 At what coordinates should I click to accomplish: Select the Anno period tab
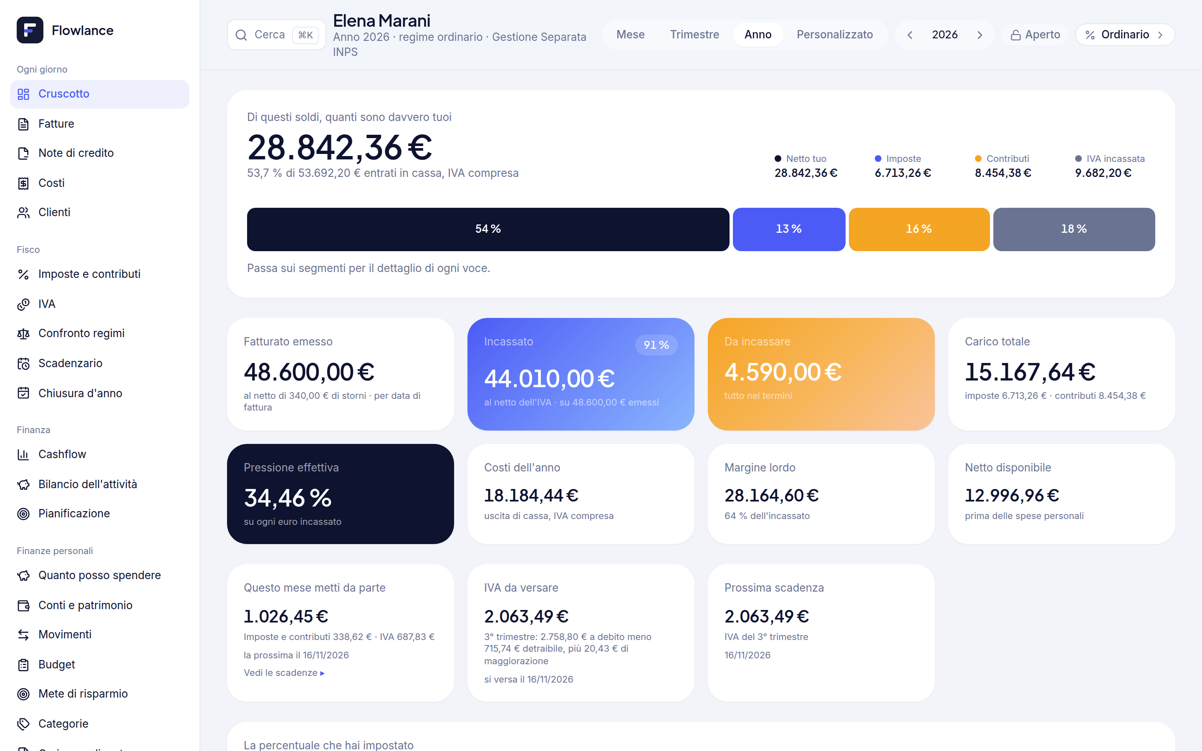pyautogui.click(x=758, y=35)
